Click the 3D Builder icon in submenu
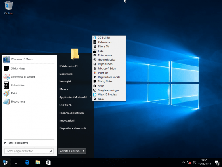222x167 pixels. coord(95,38)
